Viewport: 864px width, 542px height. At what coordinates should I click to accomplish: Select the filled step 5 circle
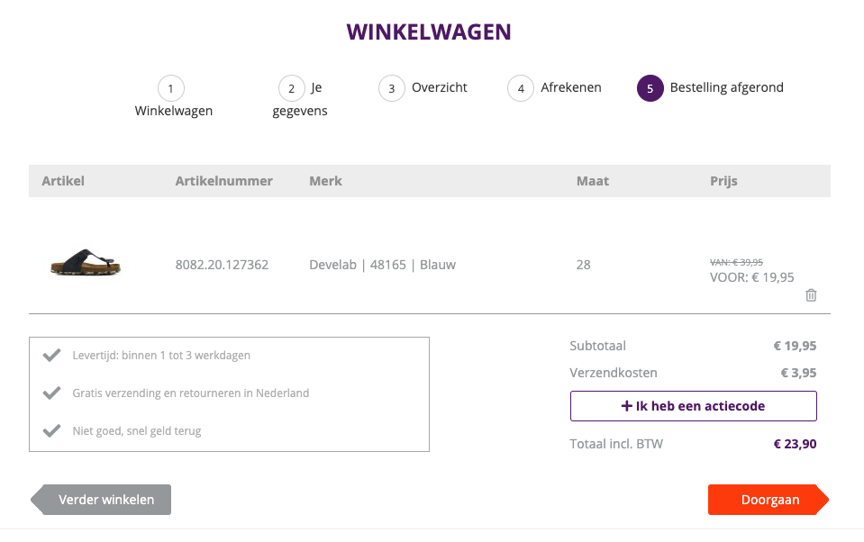click(x=650, y=88)
